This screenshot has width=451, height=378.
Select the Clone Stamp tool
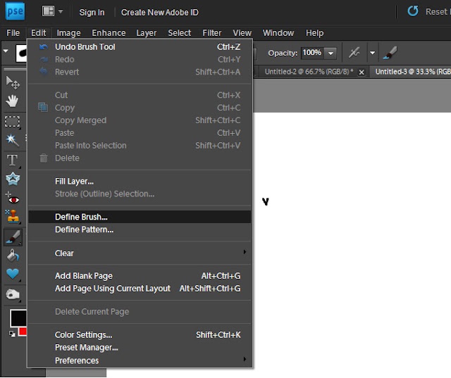click(13, 216)
